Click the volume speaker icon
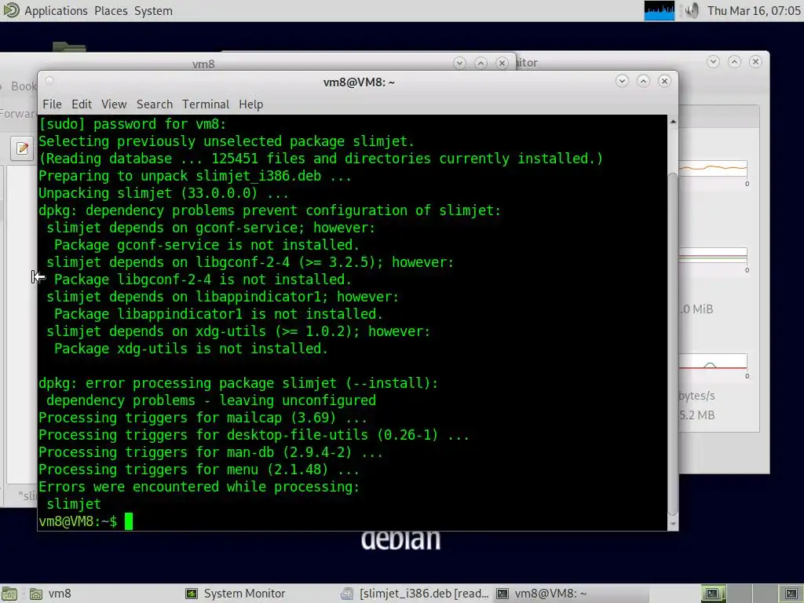Screen dimensions: 804x603 click(692, 11)
